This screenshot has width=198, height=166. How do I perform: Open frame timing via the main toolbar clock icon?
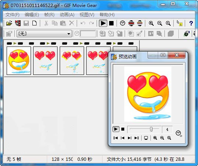(122, 23)
